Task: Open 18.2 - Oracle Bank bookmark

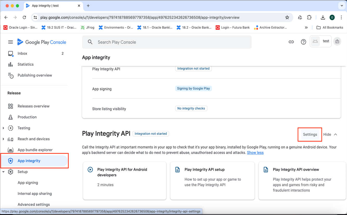Action: tap(194, 28)
